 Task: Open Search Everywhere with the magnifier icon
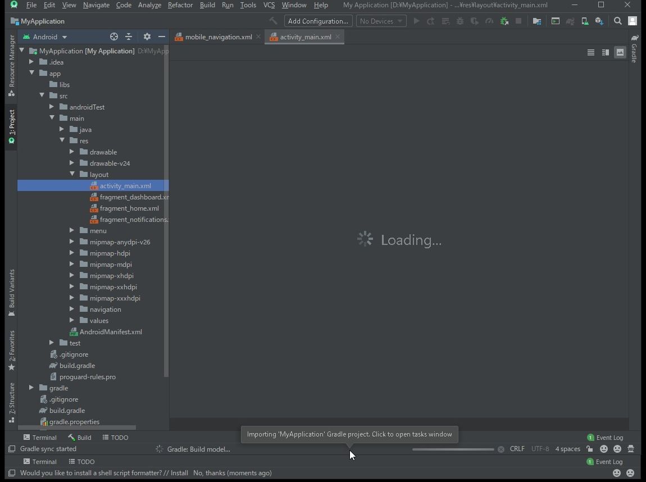pos(617,21)
